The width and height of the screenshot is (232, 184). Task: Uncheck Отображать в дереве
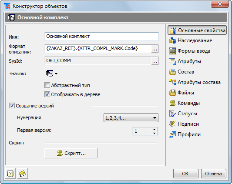(x=47, y=94)
